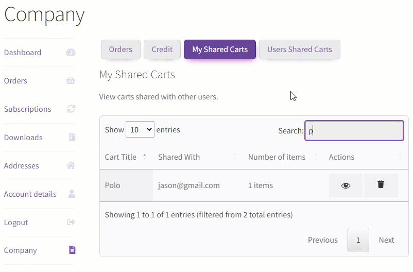Focus the Search input field
This screenshot has width=413, height=272.
pos(354,130)
